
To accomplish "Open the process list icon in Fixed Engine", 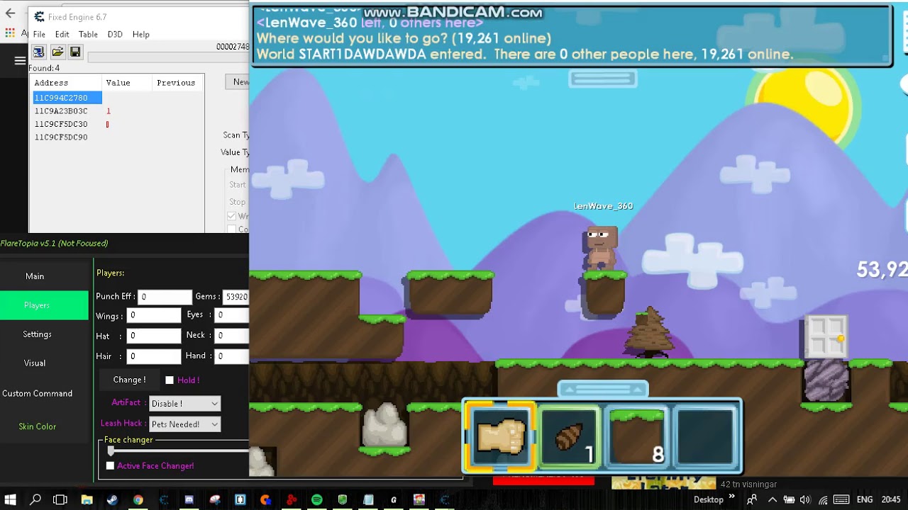I will click(38, 52).
